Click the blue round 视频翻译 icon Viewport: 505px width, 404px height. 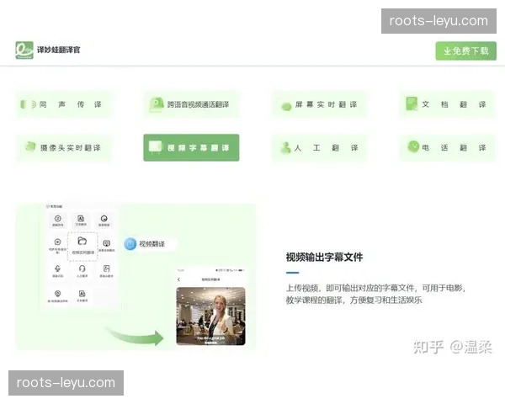130,244
